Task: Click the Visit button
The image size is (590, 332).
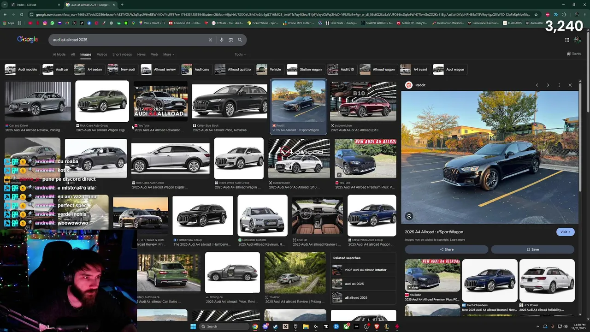Action: click(x=565, y=232)
